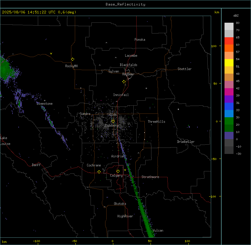
Task: Click the Olds label
Action: (113, 115)
